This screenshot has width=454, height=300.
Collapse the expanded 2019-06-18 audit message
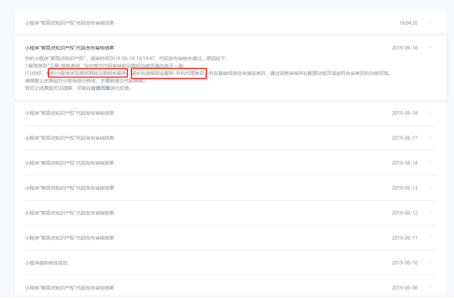[430, 48]
